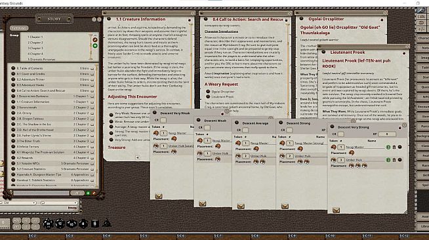Toggle Story list edit mode icon

(x=94, y=193)
